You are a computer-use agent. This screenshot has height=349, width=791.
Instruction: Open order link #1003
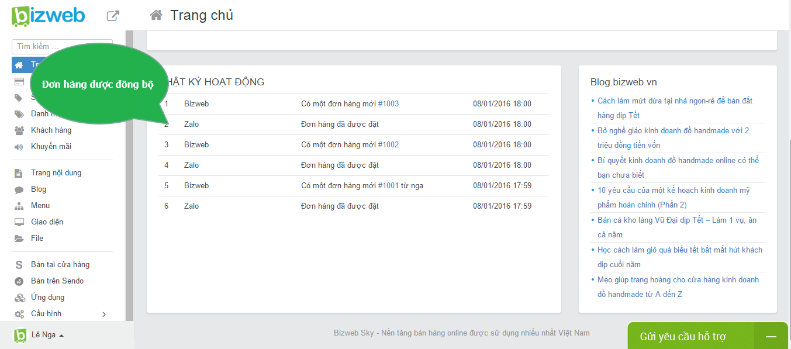pyautogui.click(x=388, y=104)
